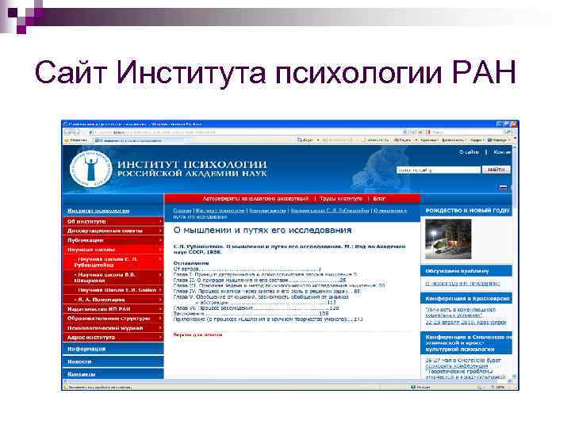Open the '22-23 апреля 2010' Krasnoyarsk link

pos(466,323)
